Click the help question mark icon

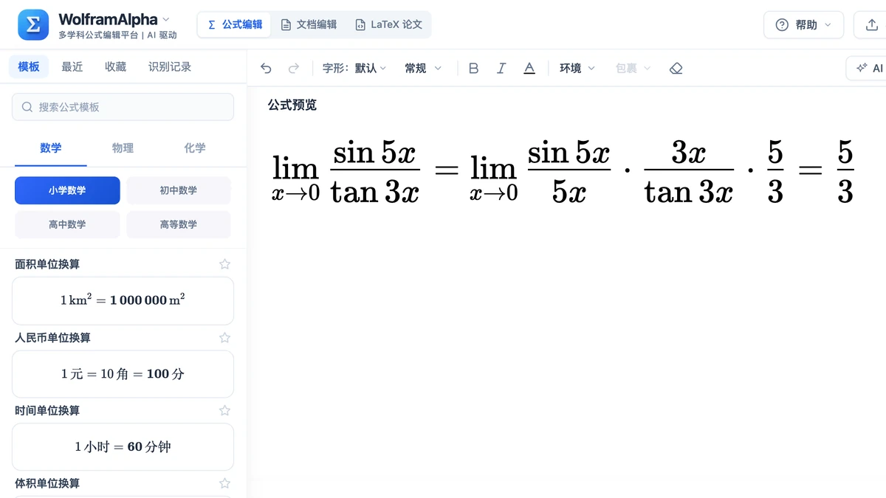click(x=782, y=25)
